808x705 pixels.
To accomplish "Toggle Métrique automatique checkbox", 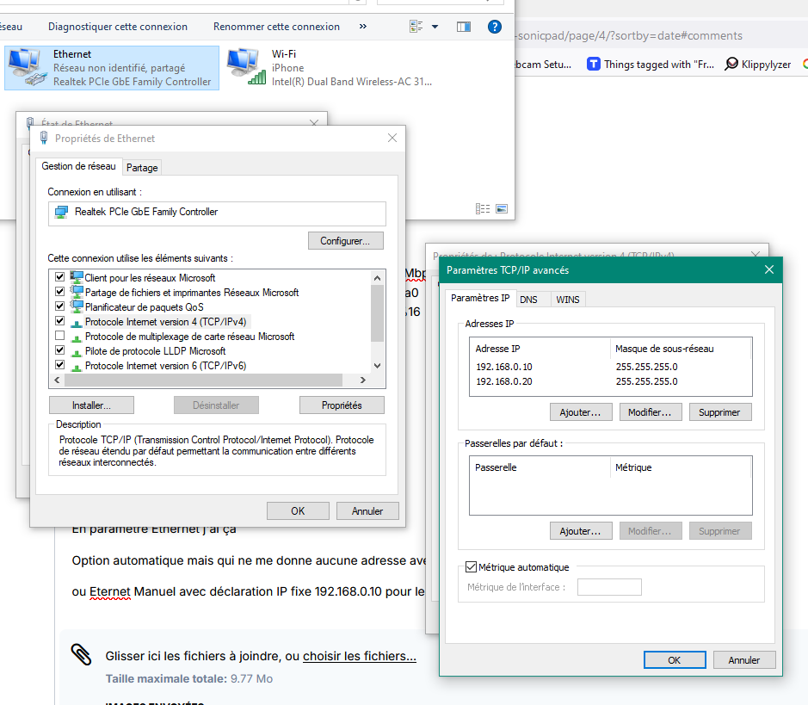I will coord(471,567).
